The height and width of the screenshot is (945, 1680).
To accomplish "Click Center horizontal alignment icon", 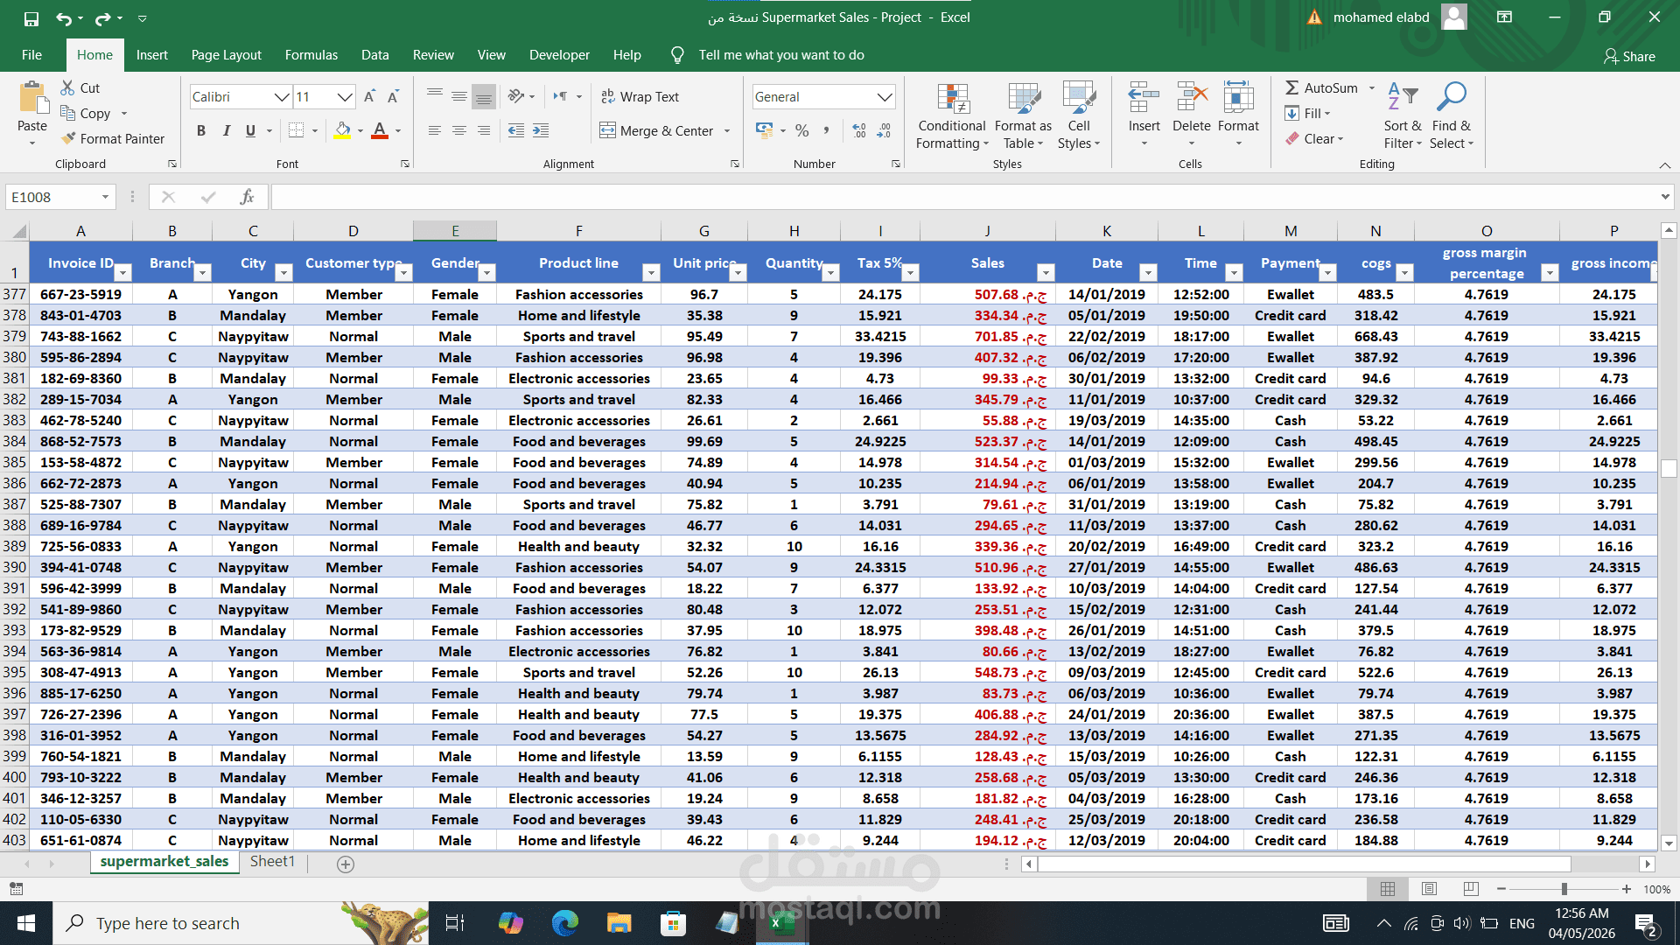I will pos(458,130).
